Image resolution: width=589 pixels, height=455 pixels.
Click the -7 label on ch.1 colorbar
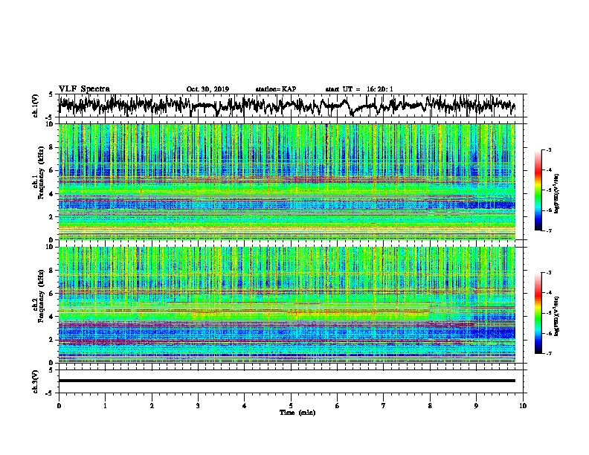[548, 230]
